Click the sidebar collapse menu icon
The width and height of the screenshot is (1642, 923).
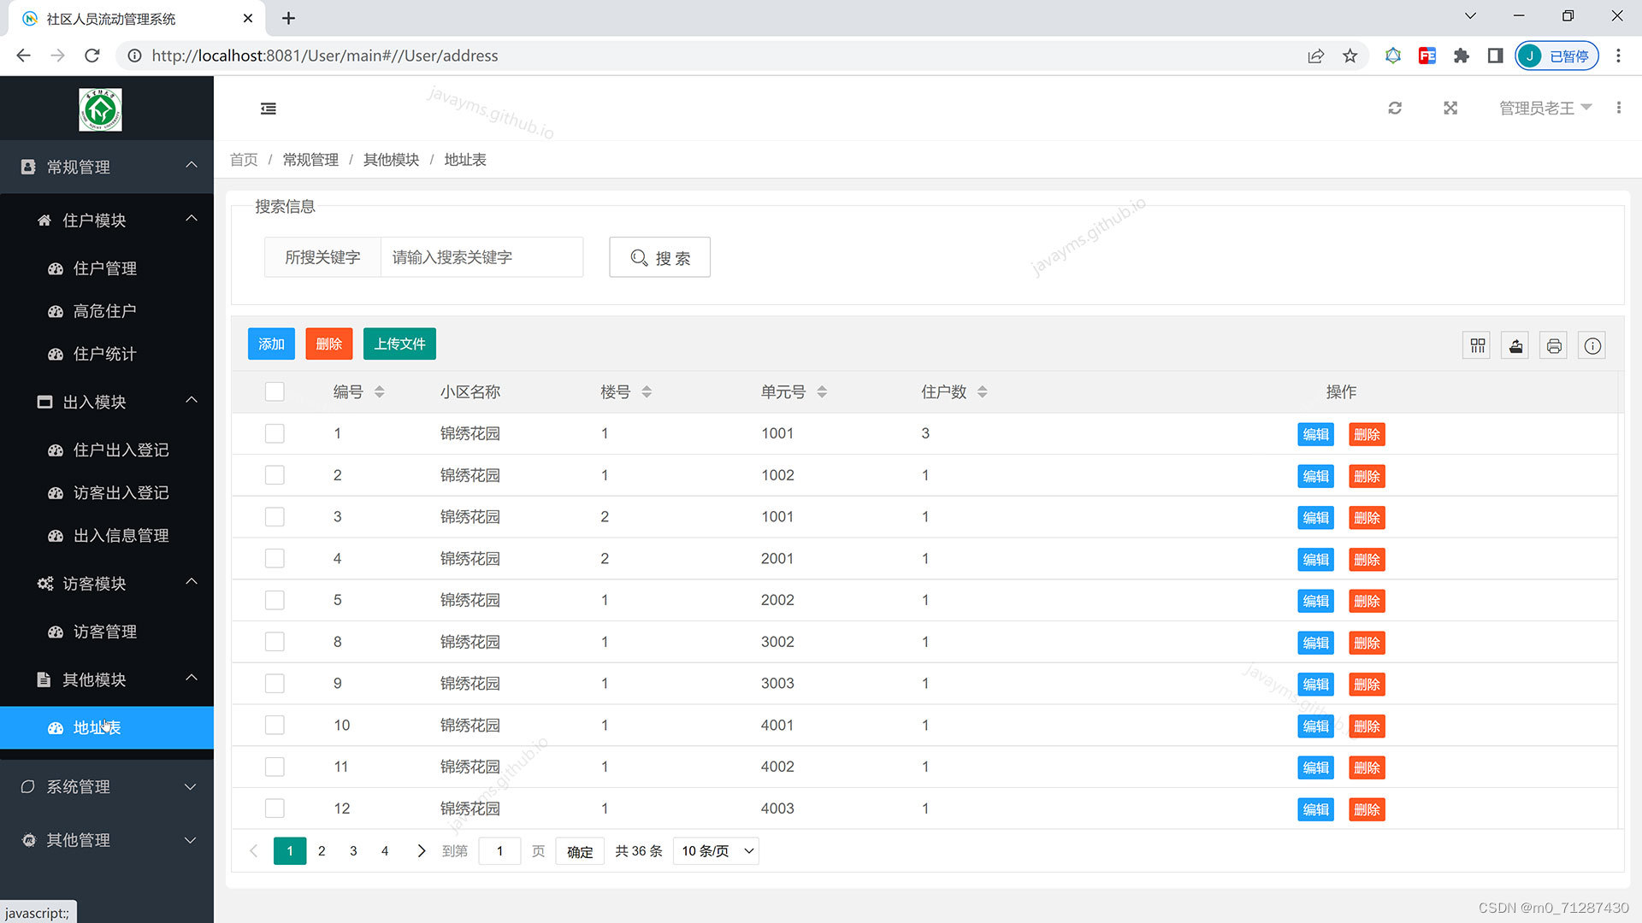(268, 109)
